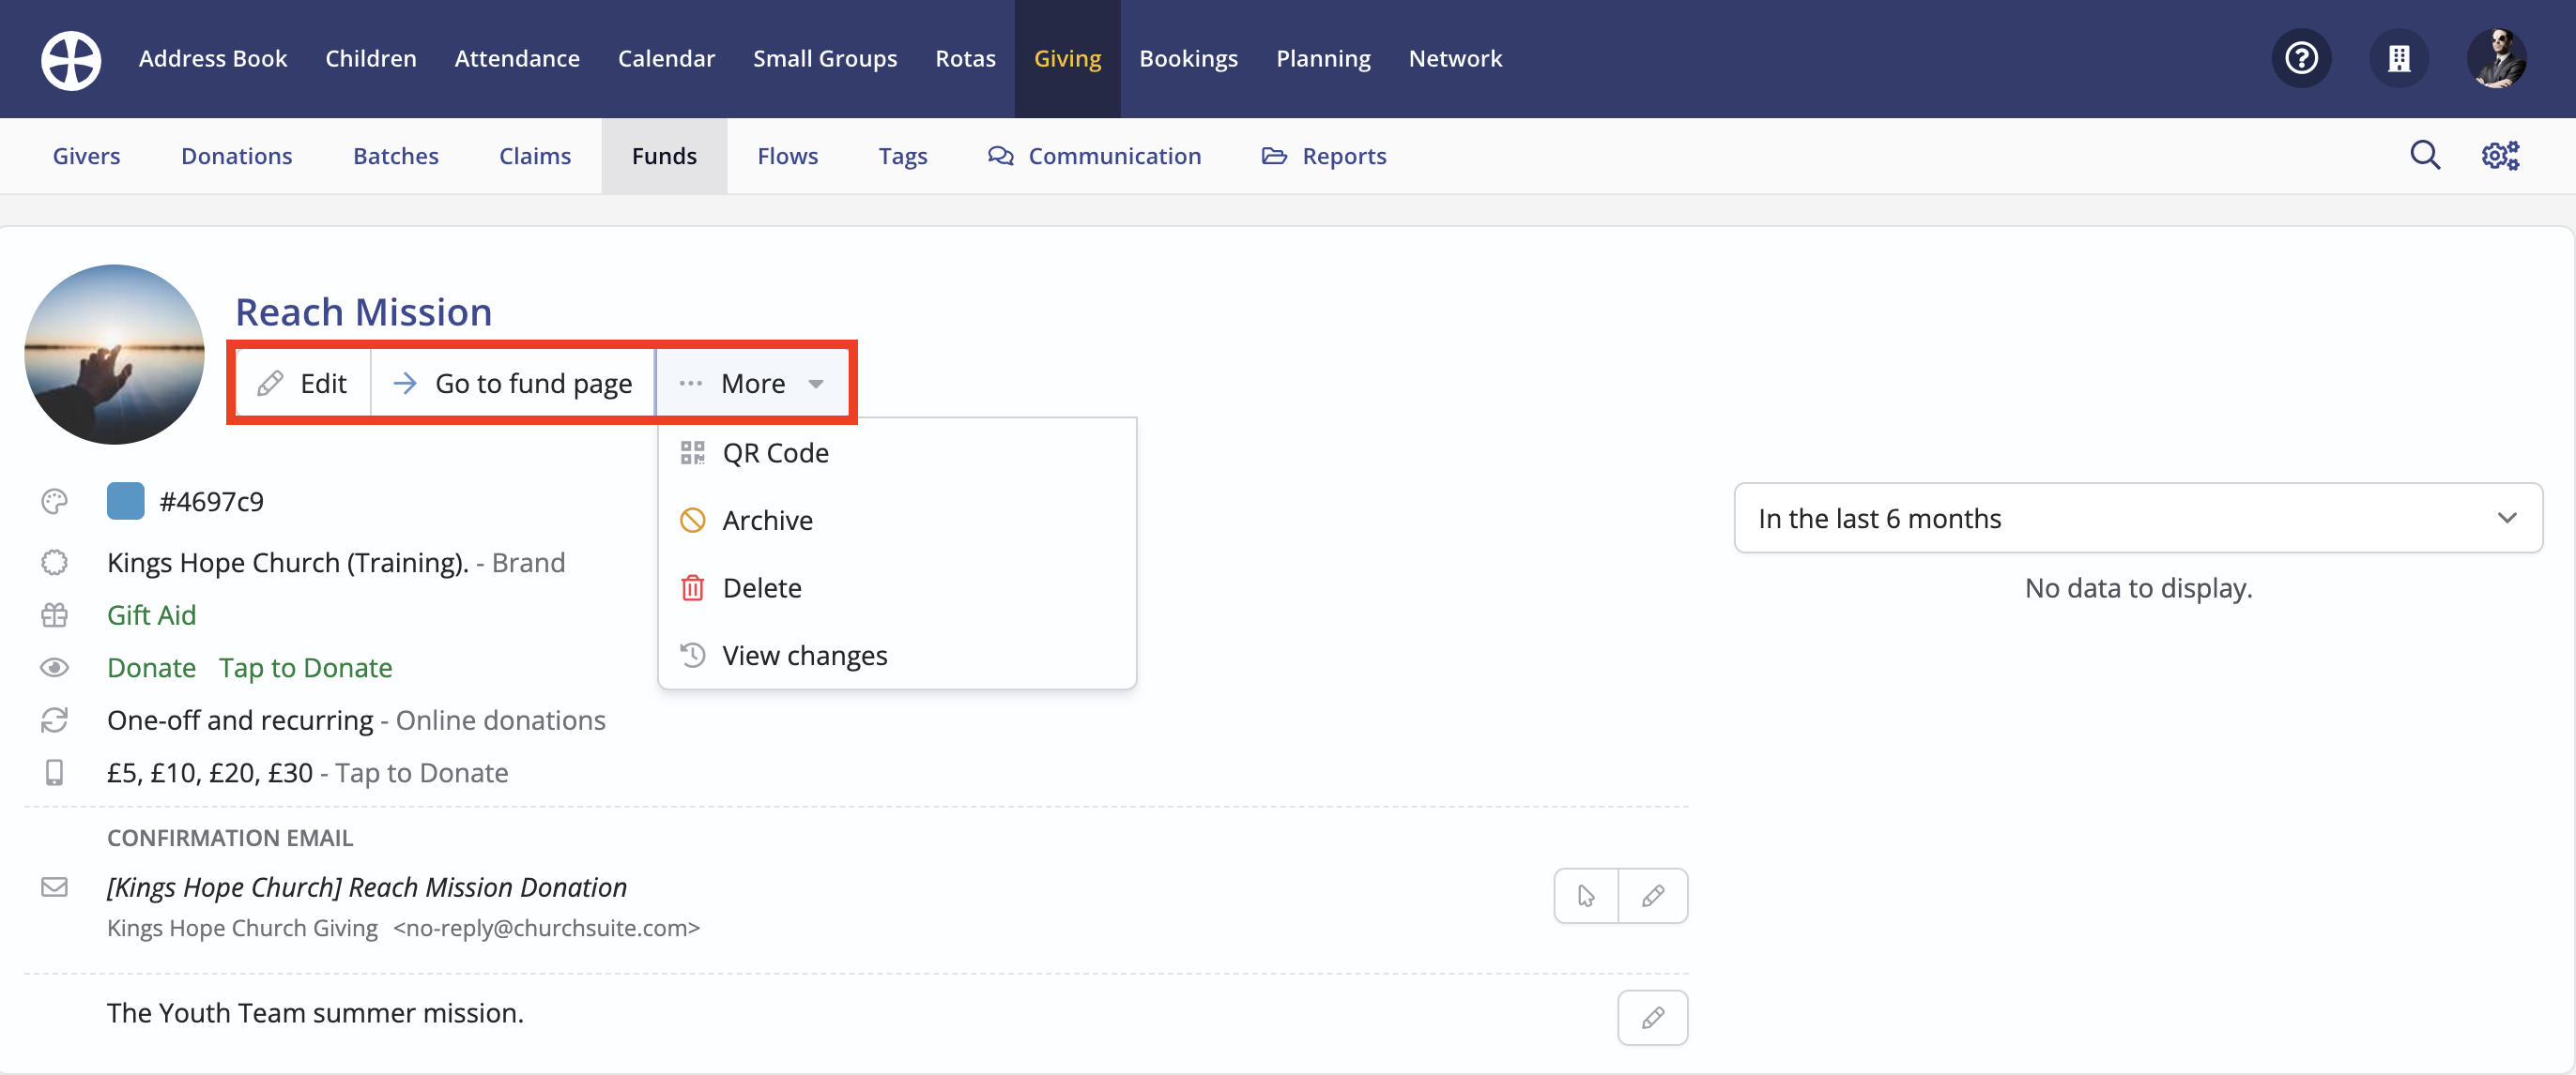The image size is (2576, 1075).
Task: Click the Reach Mission fund thumbnail image
Action: 114,355
